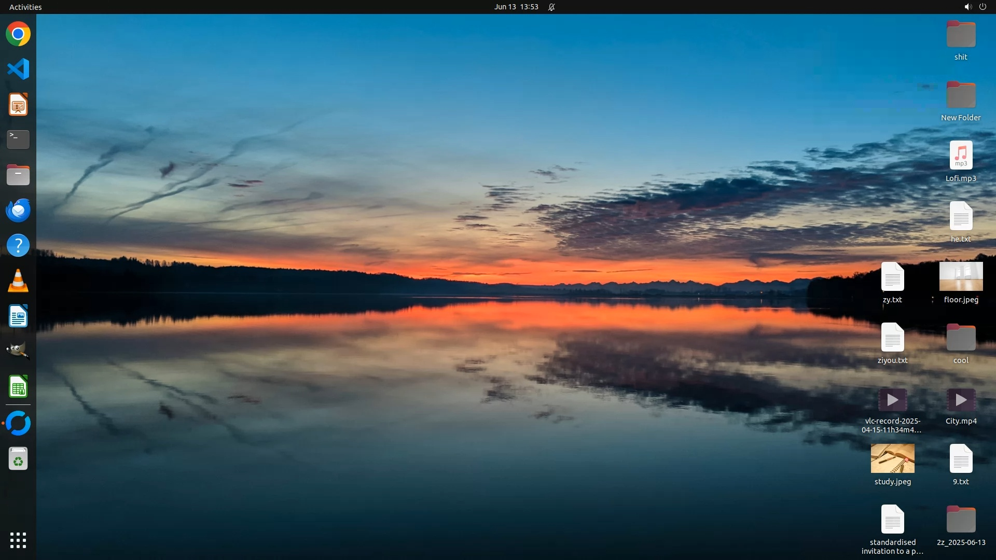This screenshot has width=996, height=560.
Task: Launch Visual Studio Code from dock
Action: pyautogui.click(x=18, y=69)
